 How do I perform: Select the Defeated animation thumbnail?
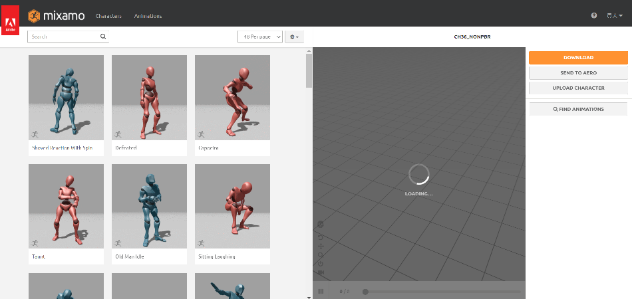coord(149,98)
